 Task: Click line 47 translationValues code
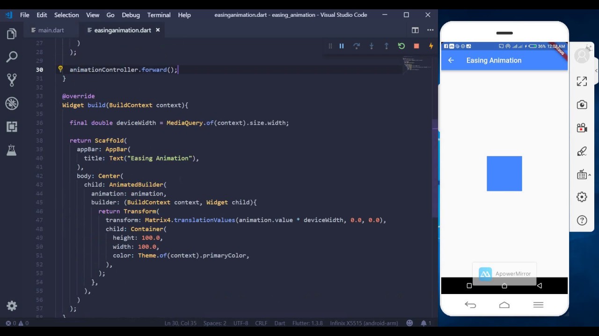tap(205, 220)
